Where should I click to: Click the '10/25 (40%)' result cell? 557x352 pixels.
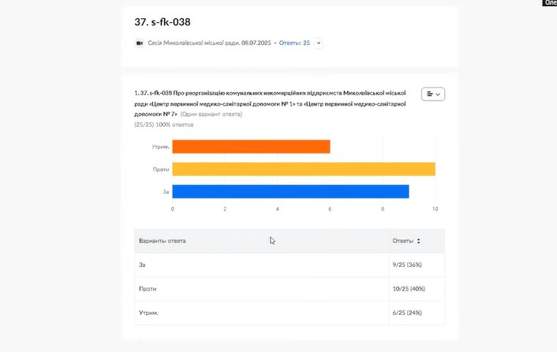[x=409, y=289]
